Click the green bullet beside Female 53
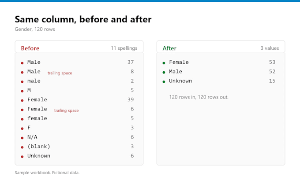The height and width of the screenshot is (180, 300). click(164, 63)
